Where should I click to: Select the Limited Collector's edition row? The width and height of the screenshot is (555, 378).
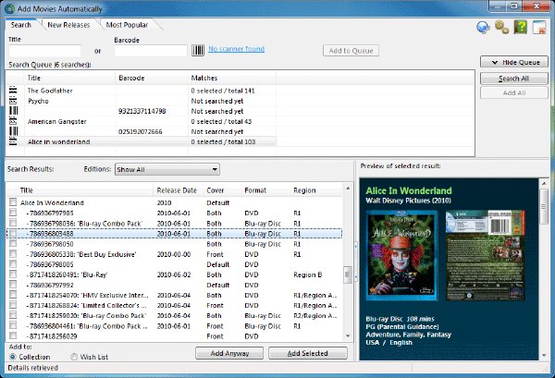175,306
